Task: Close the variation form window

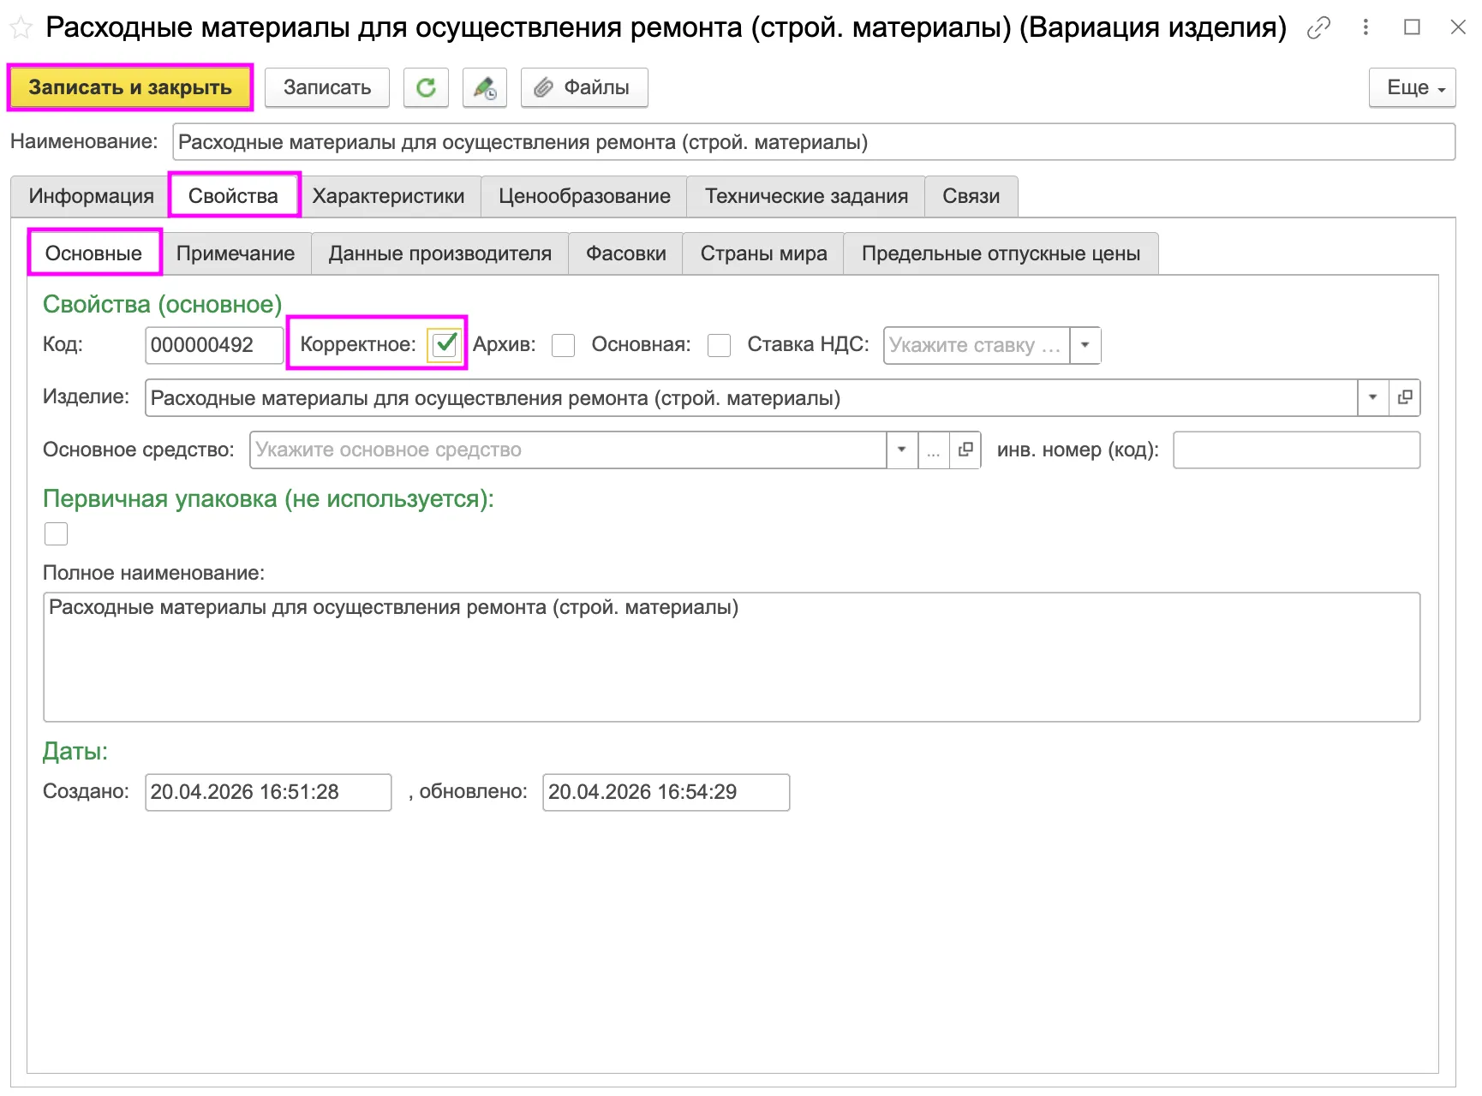Action: click(x=1458, y=27)
